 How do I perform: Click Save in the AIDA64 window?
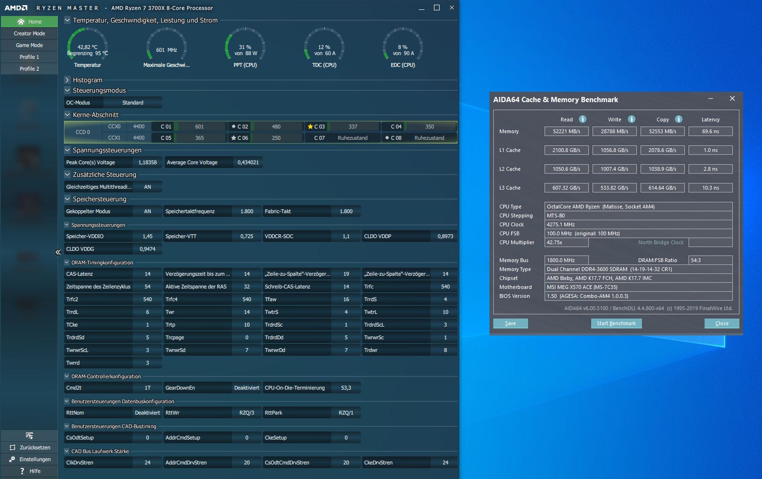coord(511,323)
